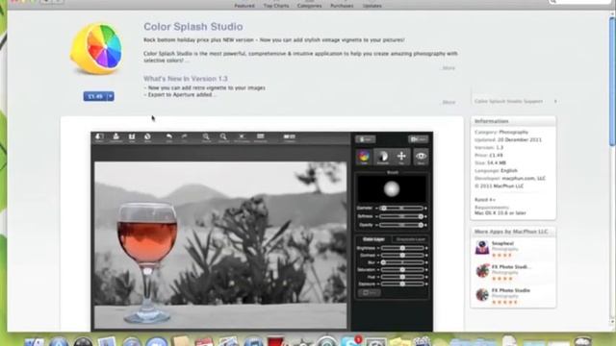
Task: Buy the app with the £1.49 button
Action: (95, 96)
